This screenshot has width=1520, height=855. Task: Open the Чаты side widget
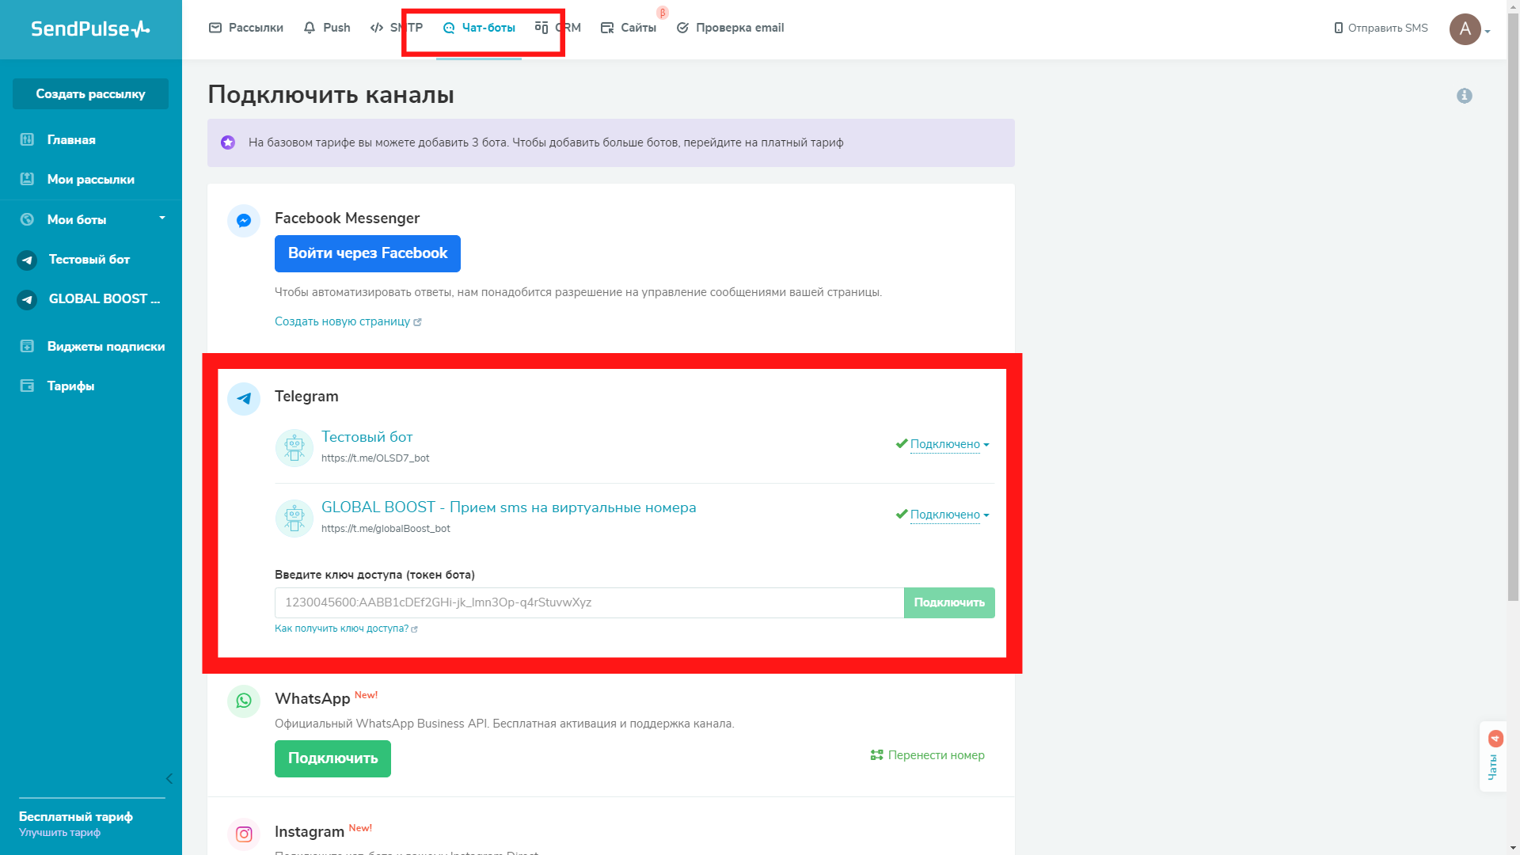1493,756
